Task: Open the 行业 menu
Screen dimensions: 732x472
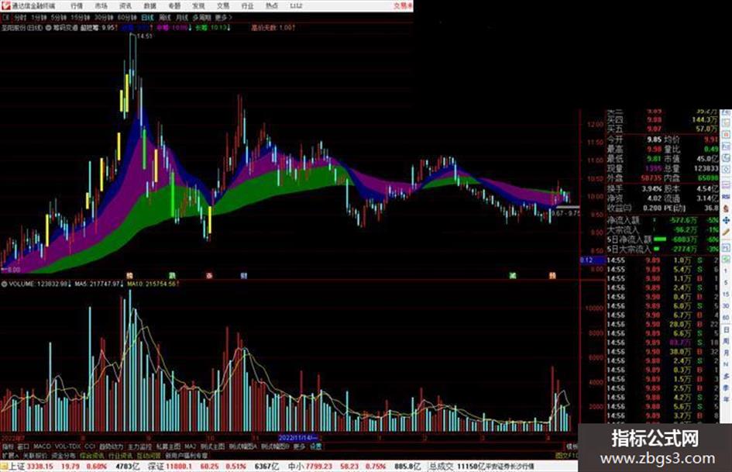Action: [x=247, y=5]
